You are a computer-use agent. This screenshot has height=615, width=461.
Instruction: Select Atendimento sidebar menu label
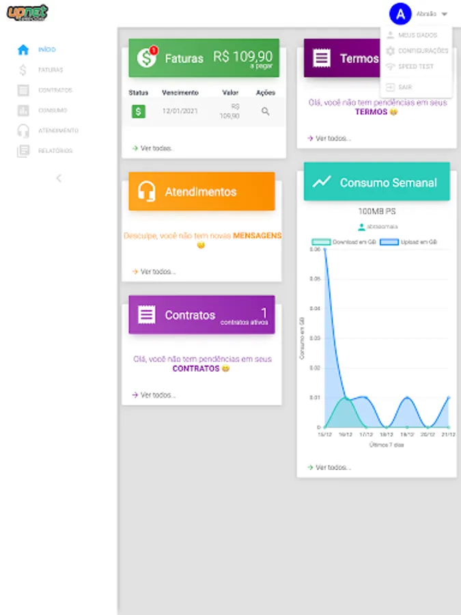59,131
